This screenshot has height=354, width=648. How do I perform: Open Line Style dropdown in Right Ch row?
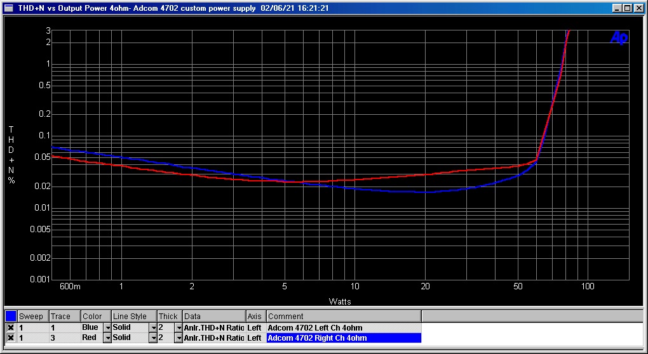click(153, 338)
